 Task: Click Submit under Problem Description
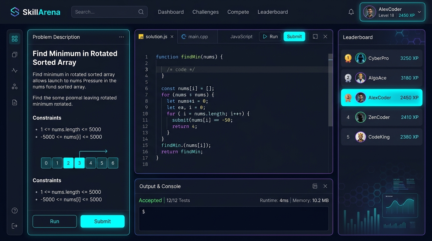point(102,221)
